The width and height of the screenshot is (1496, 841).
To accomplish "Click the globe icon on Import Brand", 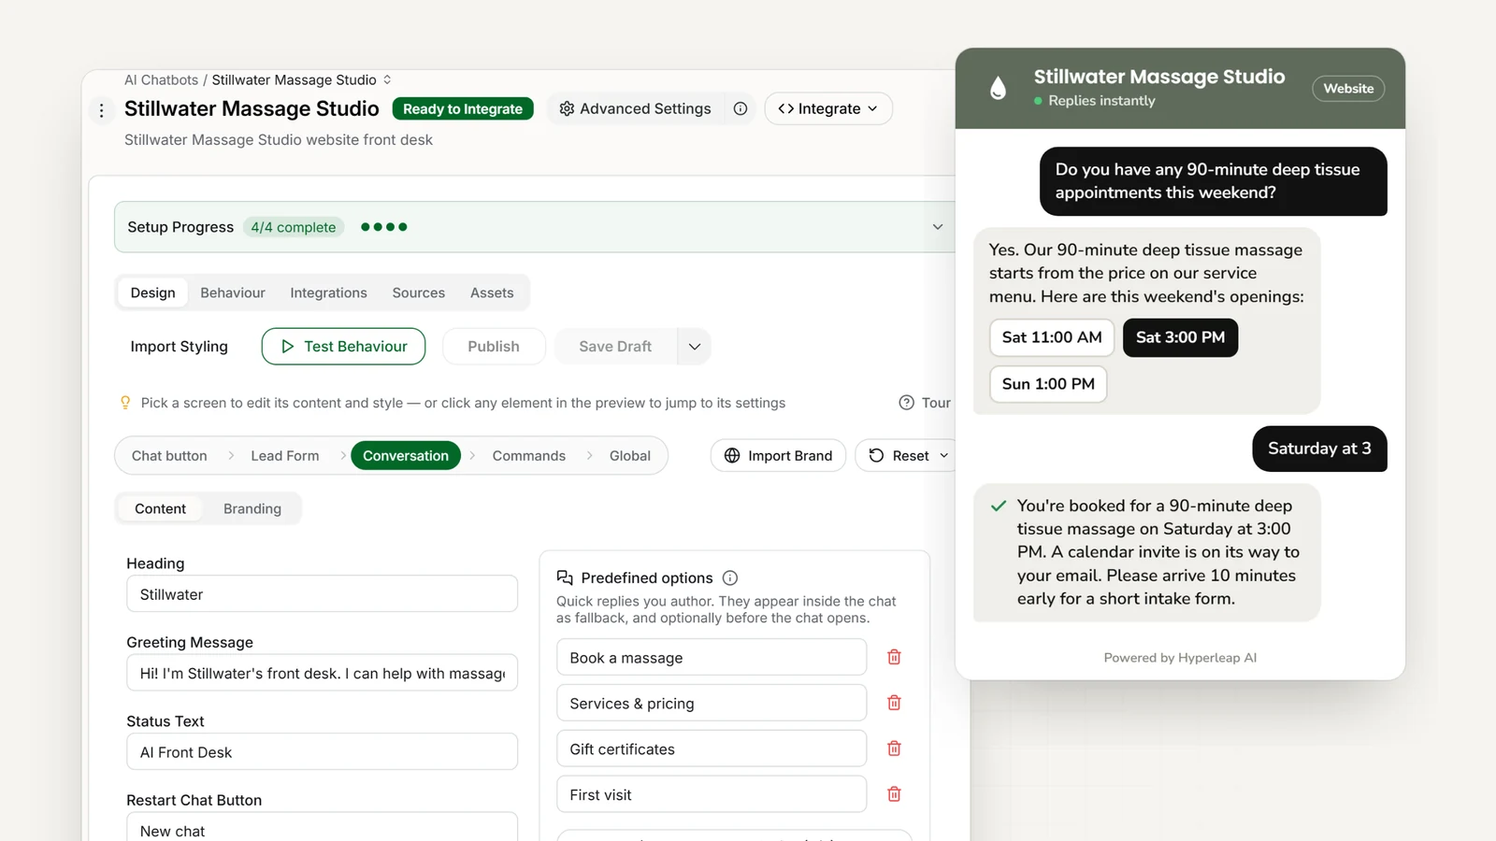I will (x=732, y=455).
